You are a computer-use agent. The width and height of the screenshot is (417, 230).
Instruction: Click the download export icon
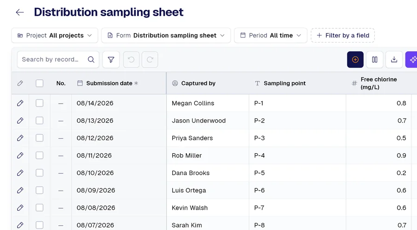pyautogui.click(x=394, y=60)
